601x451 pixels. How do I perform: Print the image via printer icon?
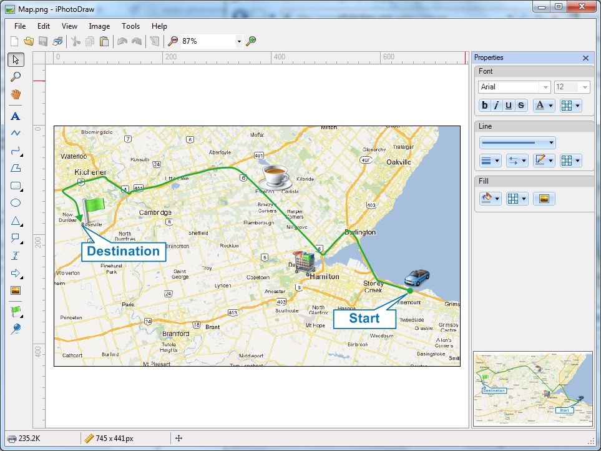pyautogui.click(x=57, y=41)
